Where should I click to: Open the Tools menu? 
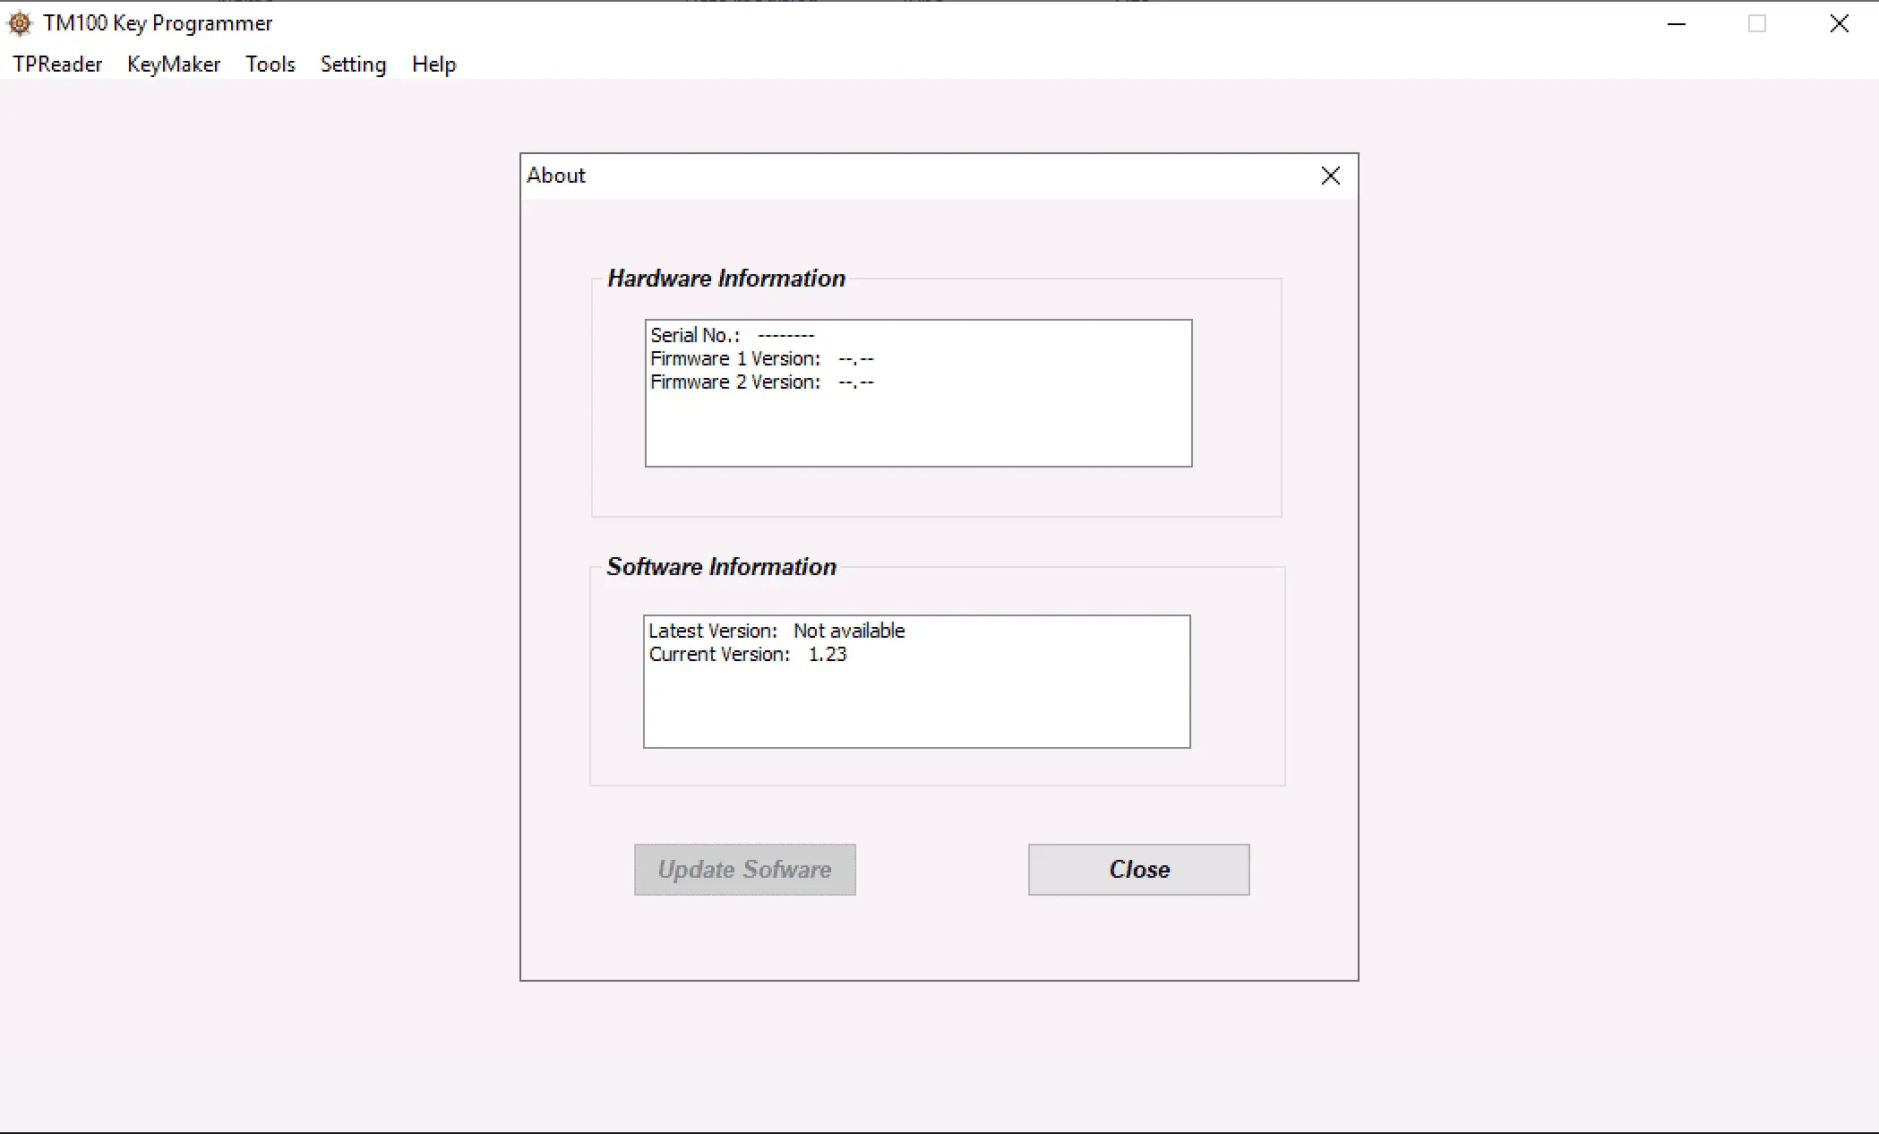point(270,64)
